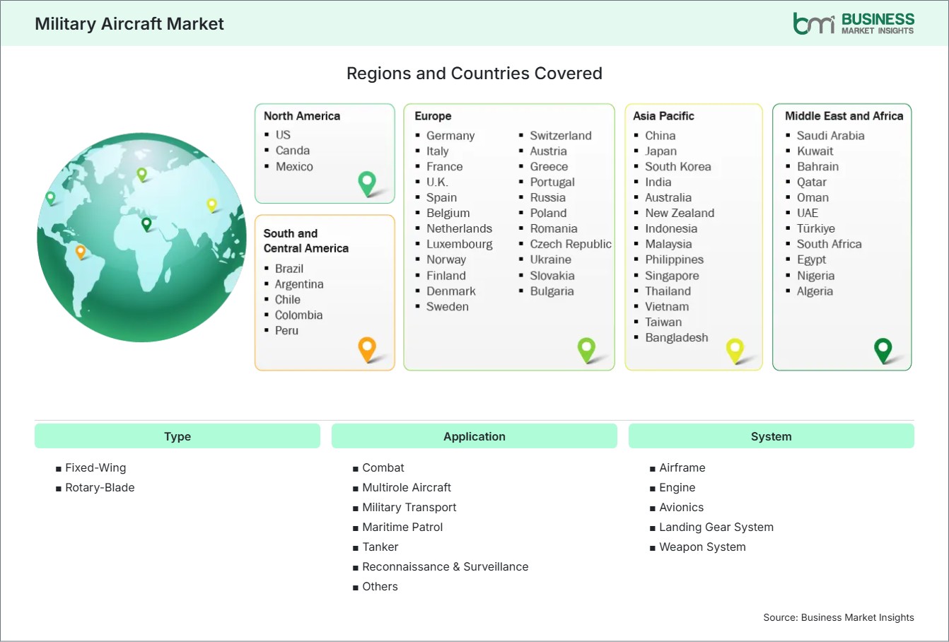Click Bulgaria in the Europe list

(552, 291)
